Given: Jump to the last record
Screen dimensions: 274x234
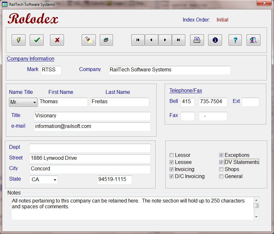Looking at the screenshot, I should point(178,40).
